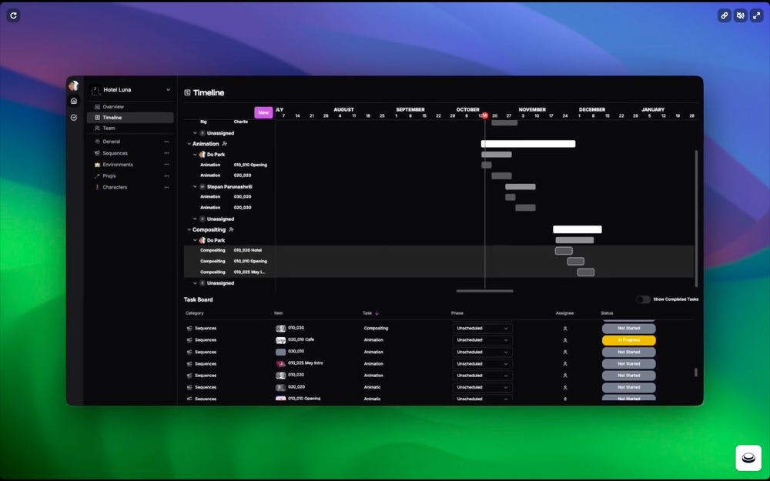Screen dimensions: 770x481
Task: Click the Category column header
Action: [x=195, y=313]
